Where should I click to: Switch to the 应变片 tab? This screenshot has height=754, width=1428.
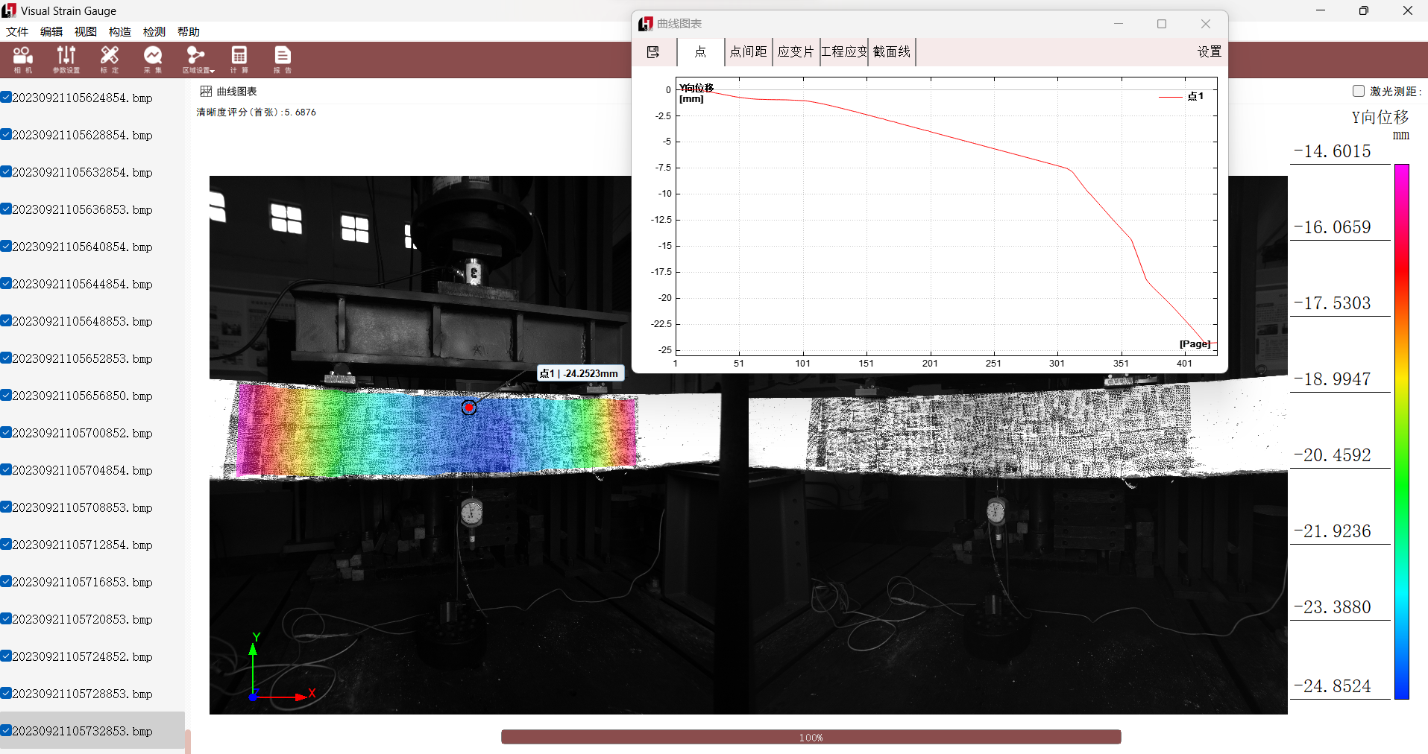click(x=796, y=51)
